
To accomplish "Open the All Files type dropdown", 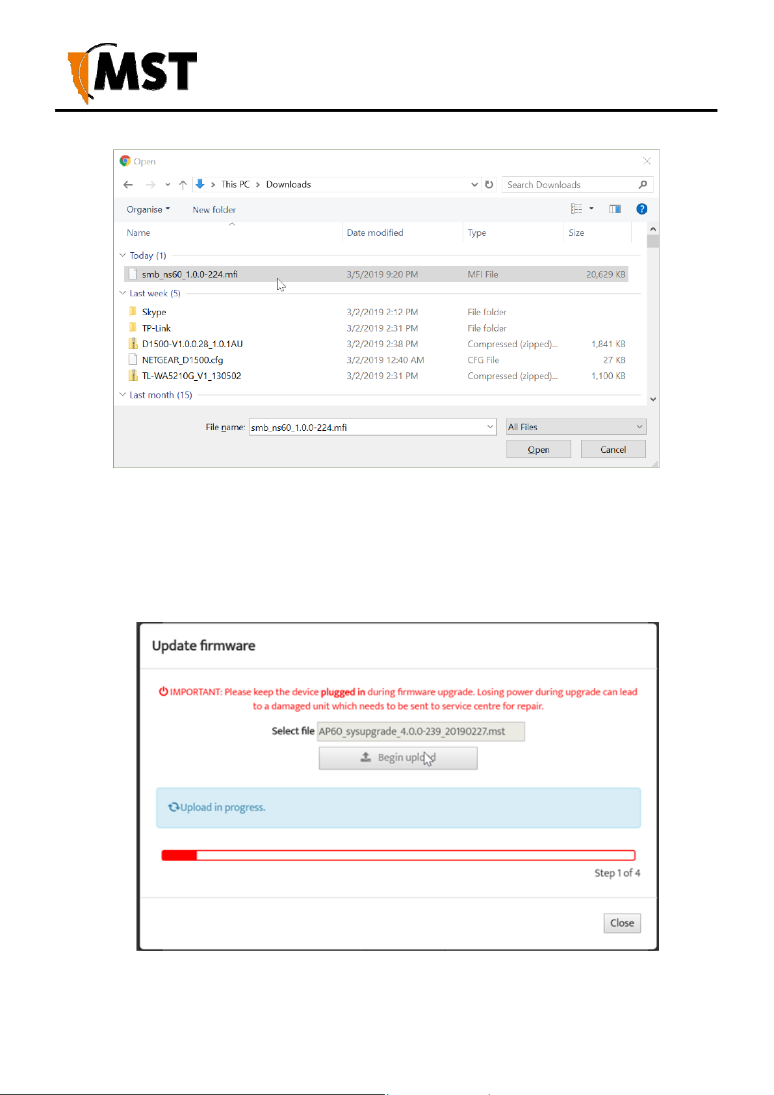I will 576,427.
